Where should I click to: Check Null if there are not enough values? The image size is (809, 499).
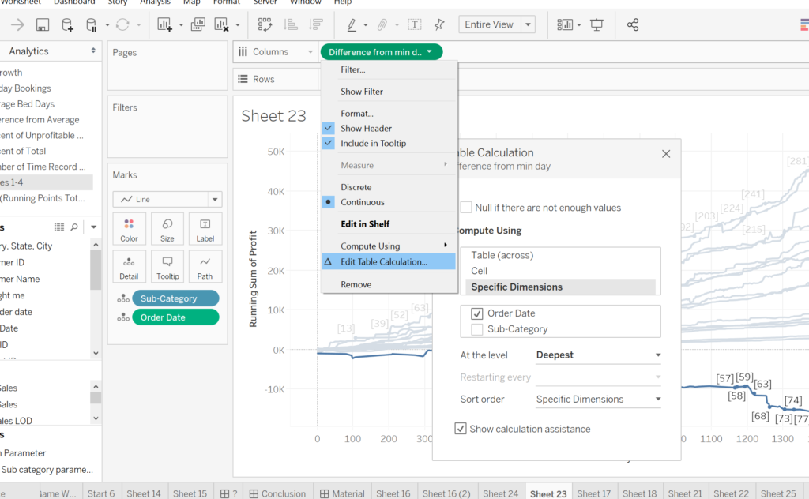click(466, 207)
